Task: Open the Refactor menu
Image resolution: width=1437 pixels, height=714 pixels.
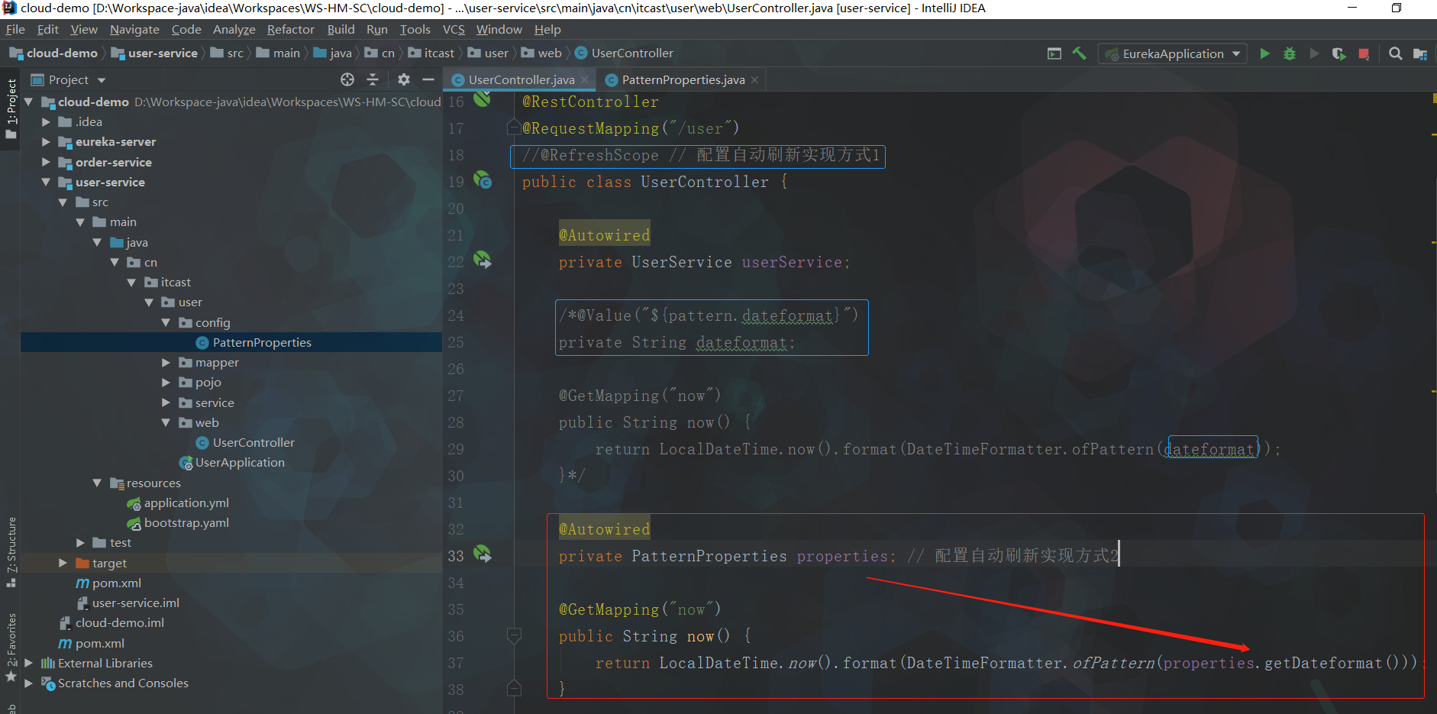Action: [290, 29]
